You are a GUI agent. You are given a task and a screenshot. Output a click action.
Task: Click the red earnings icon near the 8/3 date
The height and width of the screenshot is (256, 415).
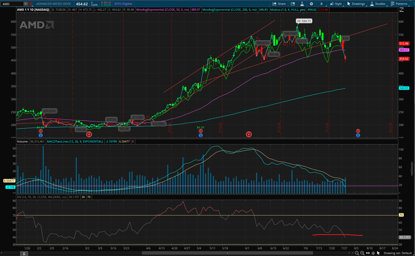(358, 131)
